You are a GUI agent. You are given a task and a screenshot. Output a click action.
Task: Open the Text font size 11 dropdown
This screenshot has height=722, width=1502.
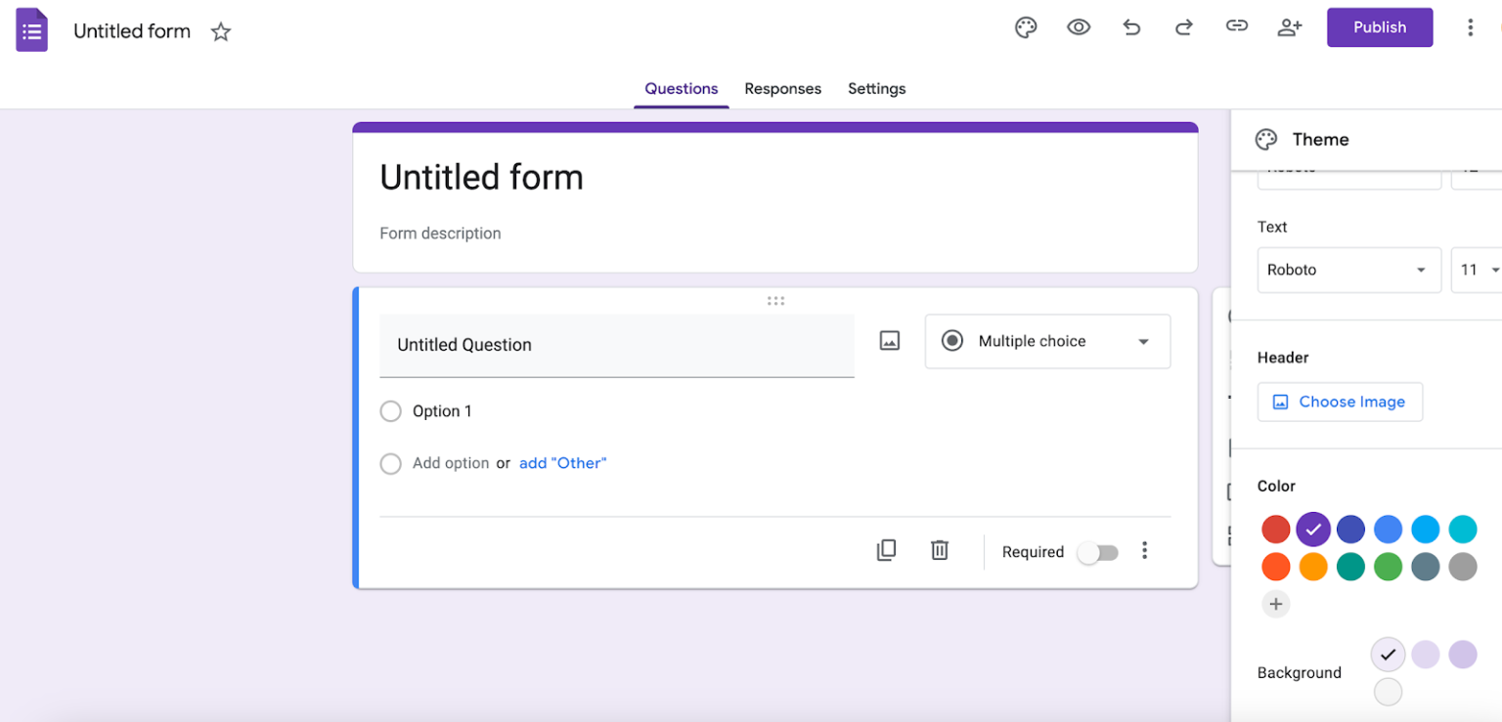click(1477, 271)
